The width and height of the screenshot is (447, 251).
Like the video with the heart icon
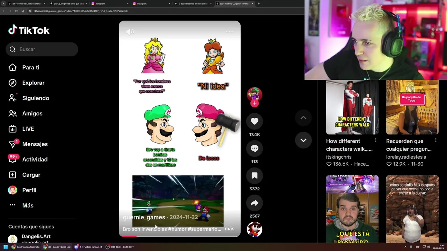coord(254,121)
